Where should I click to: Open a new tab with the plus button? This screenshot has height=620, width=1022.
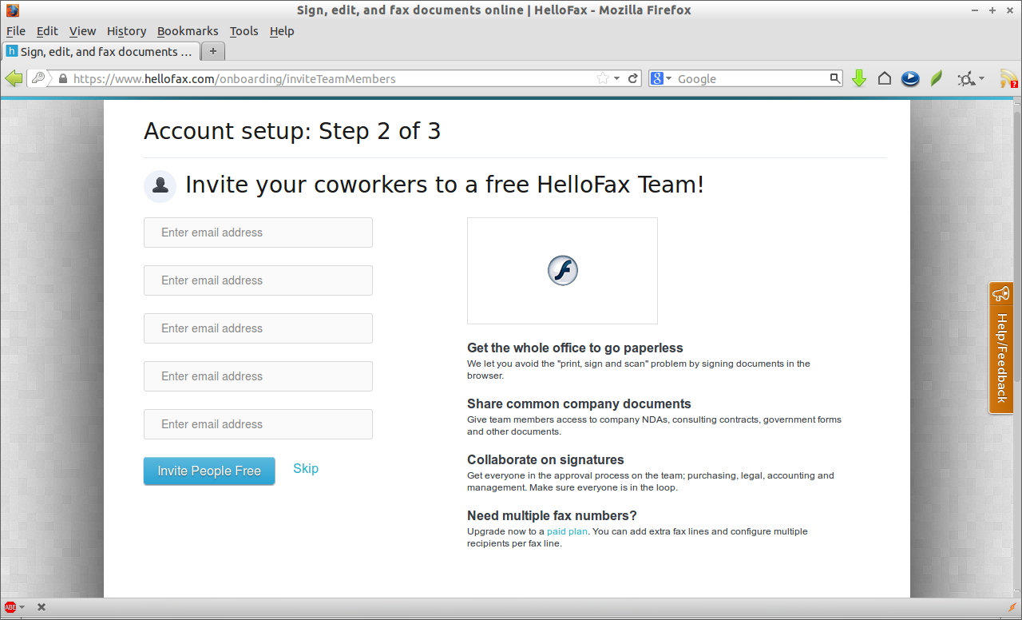coord(212,51)
